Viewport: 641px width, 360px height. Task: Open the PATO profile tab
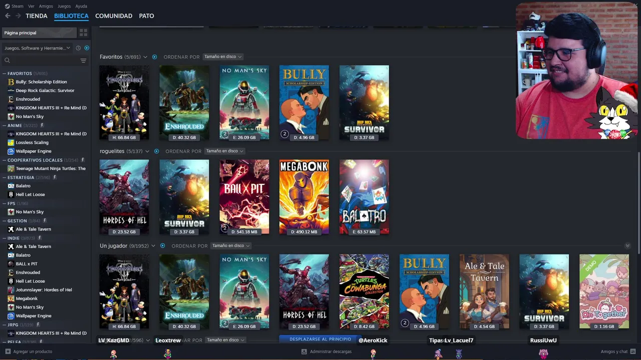click(x=147, y=16)
